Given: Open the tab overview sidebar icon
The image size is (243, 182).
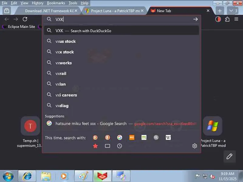Looking at the screenshot, I should tap(7, 11).
